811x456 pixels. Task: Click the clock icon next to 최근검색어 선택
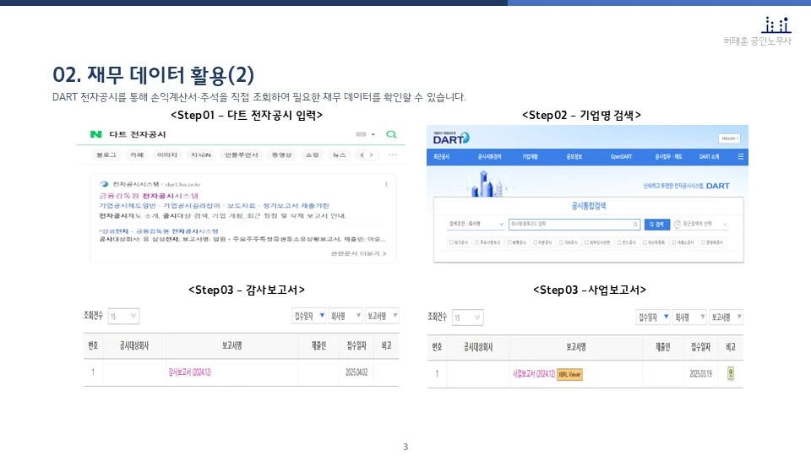677,225
